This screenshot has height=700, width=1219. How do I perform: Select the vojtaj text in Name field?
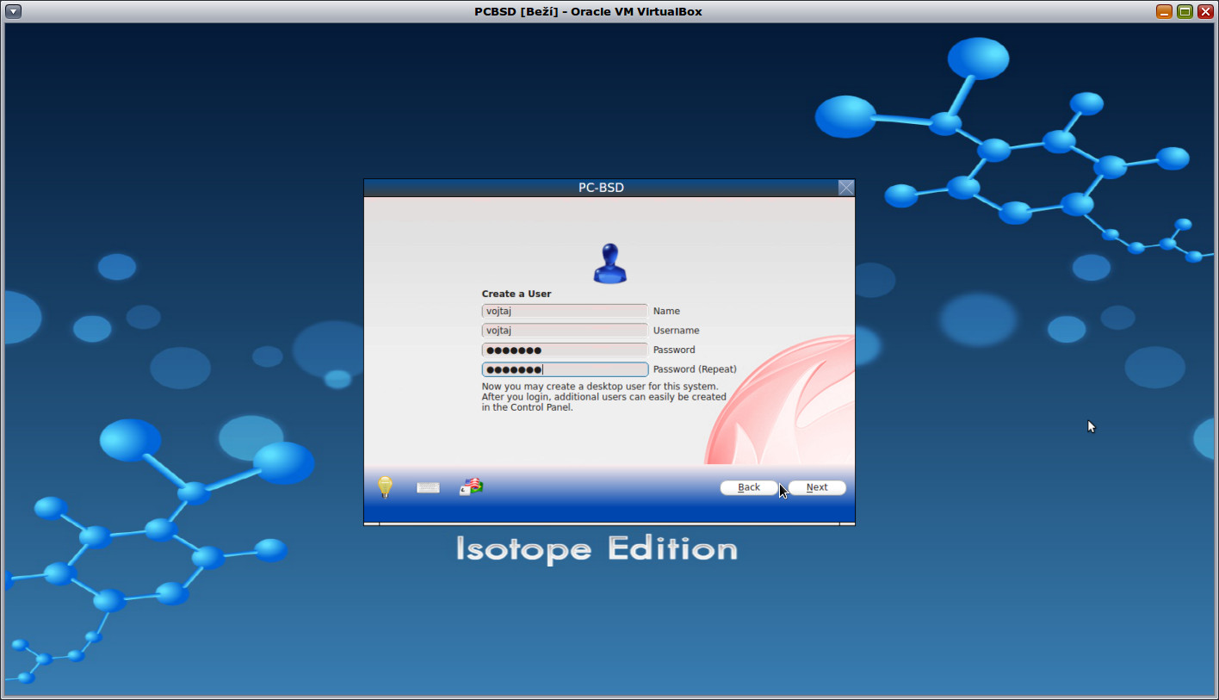point(498,311)
